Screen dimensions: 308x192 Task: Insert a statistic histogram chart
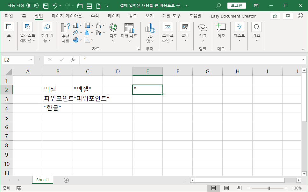pyautogui.click(x=89, y=33)
